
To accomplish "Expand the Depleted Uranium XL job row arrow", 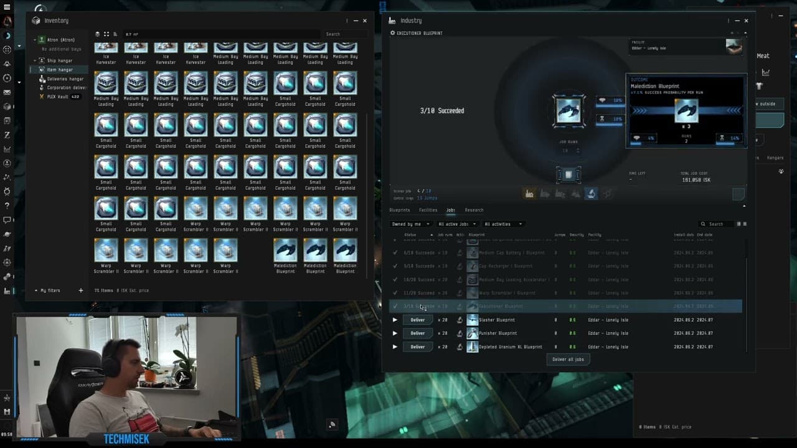I will 395,347.
